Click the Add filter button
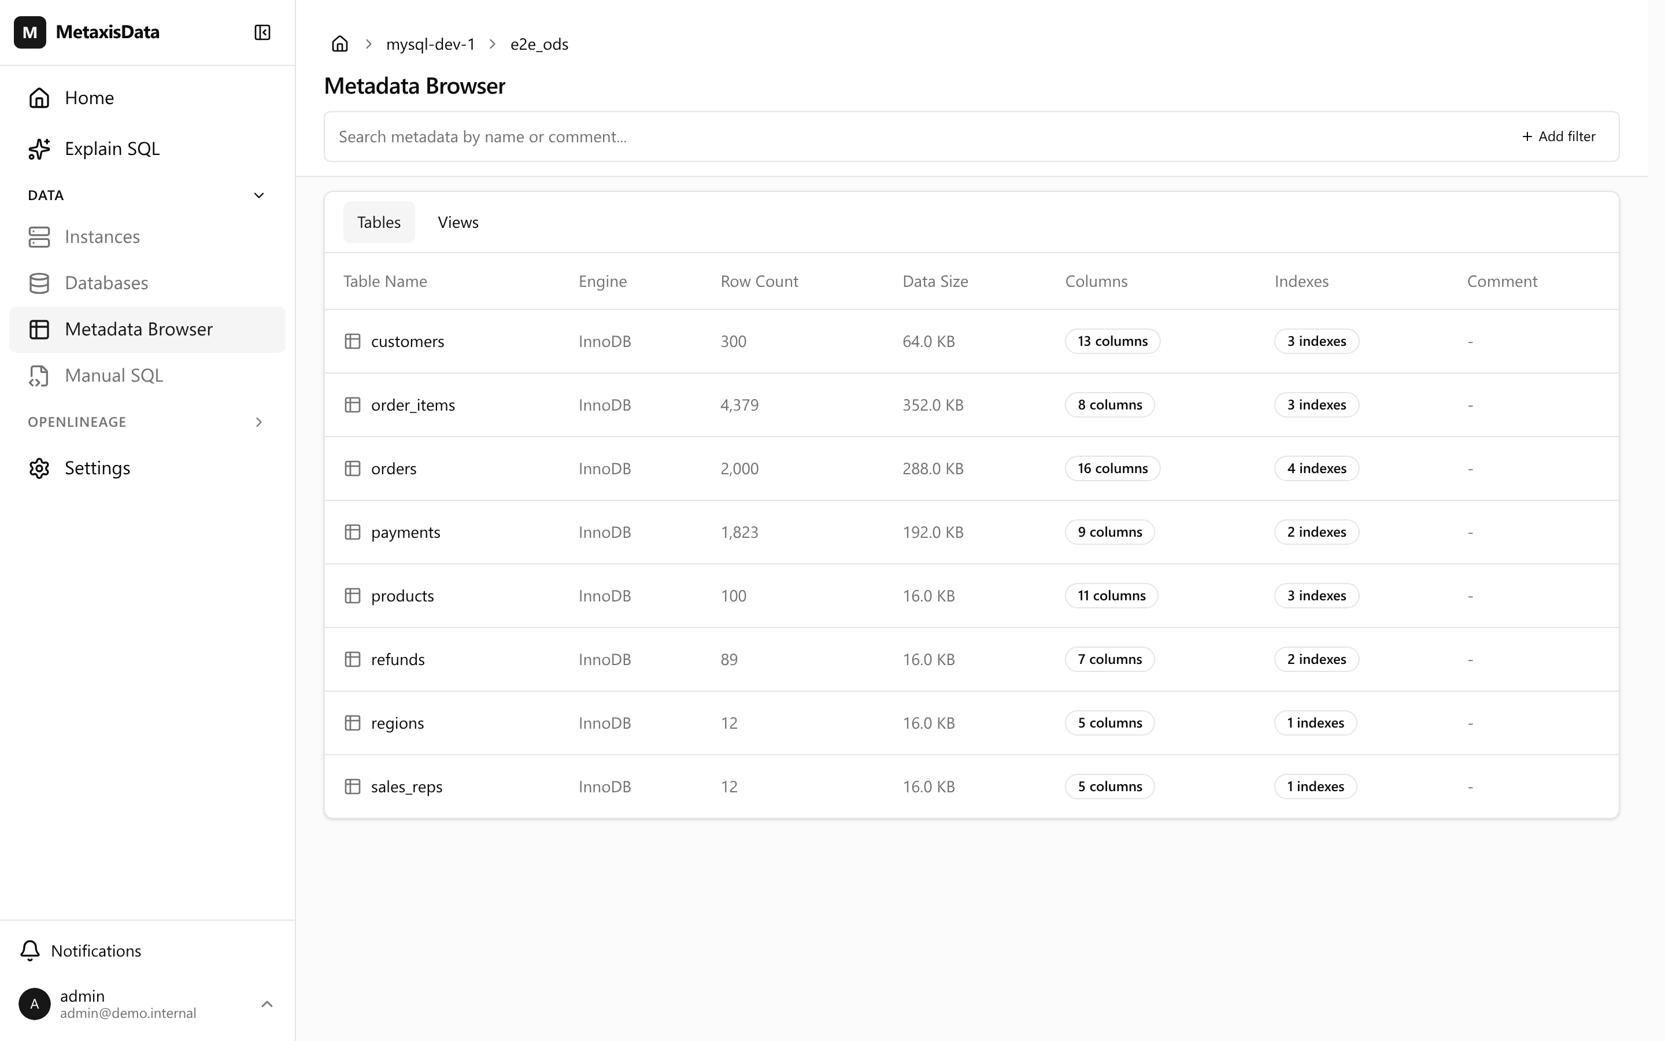The width and height of the screenshot is (1665, 1041). tap(1559, 136)
